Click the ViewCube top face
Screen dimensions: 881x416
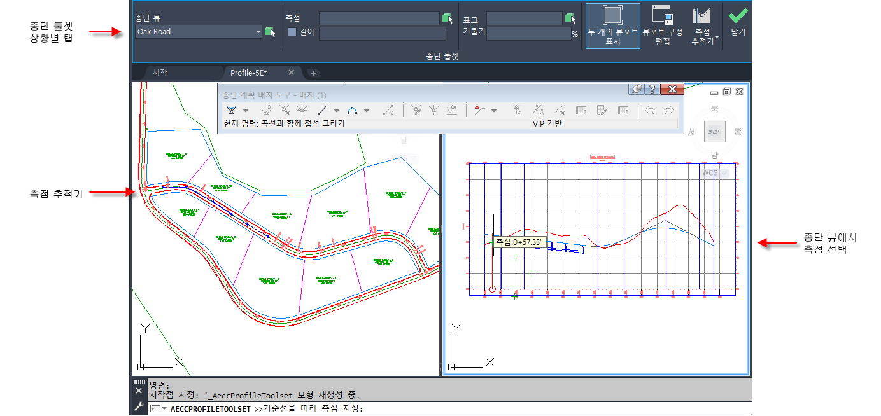click(x=714, y=131)
